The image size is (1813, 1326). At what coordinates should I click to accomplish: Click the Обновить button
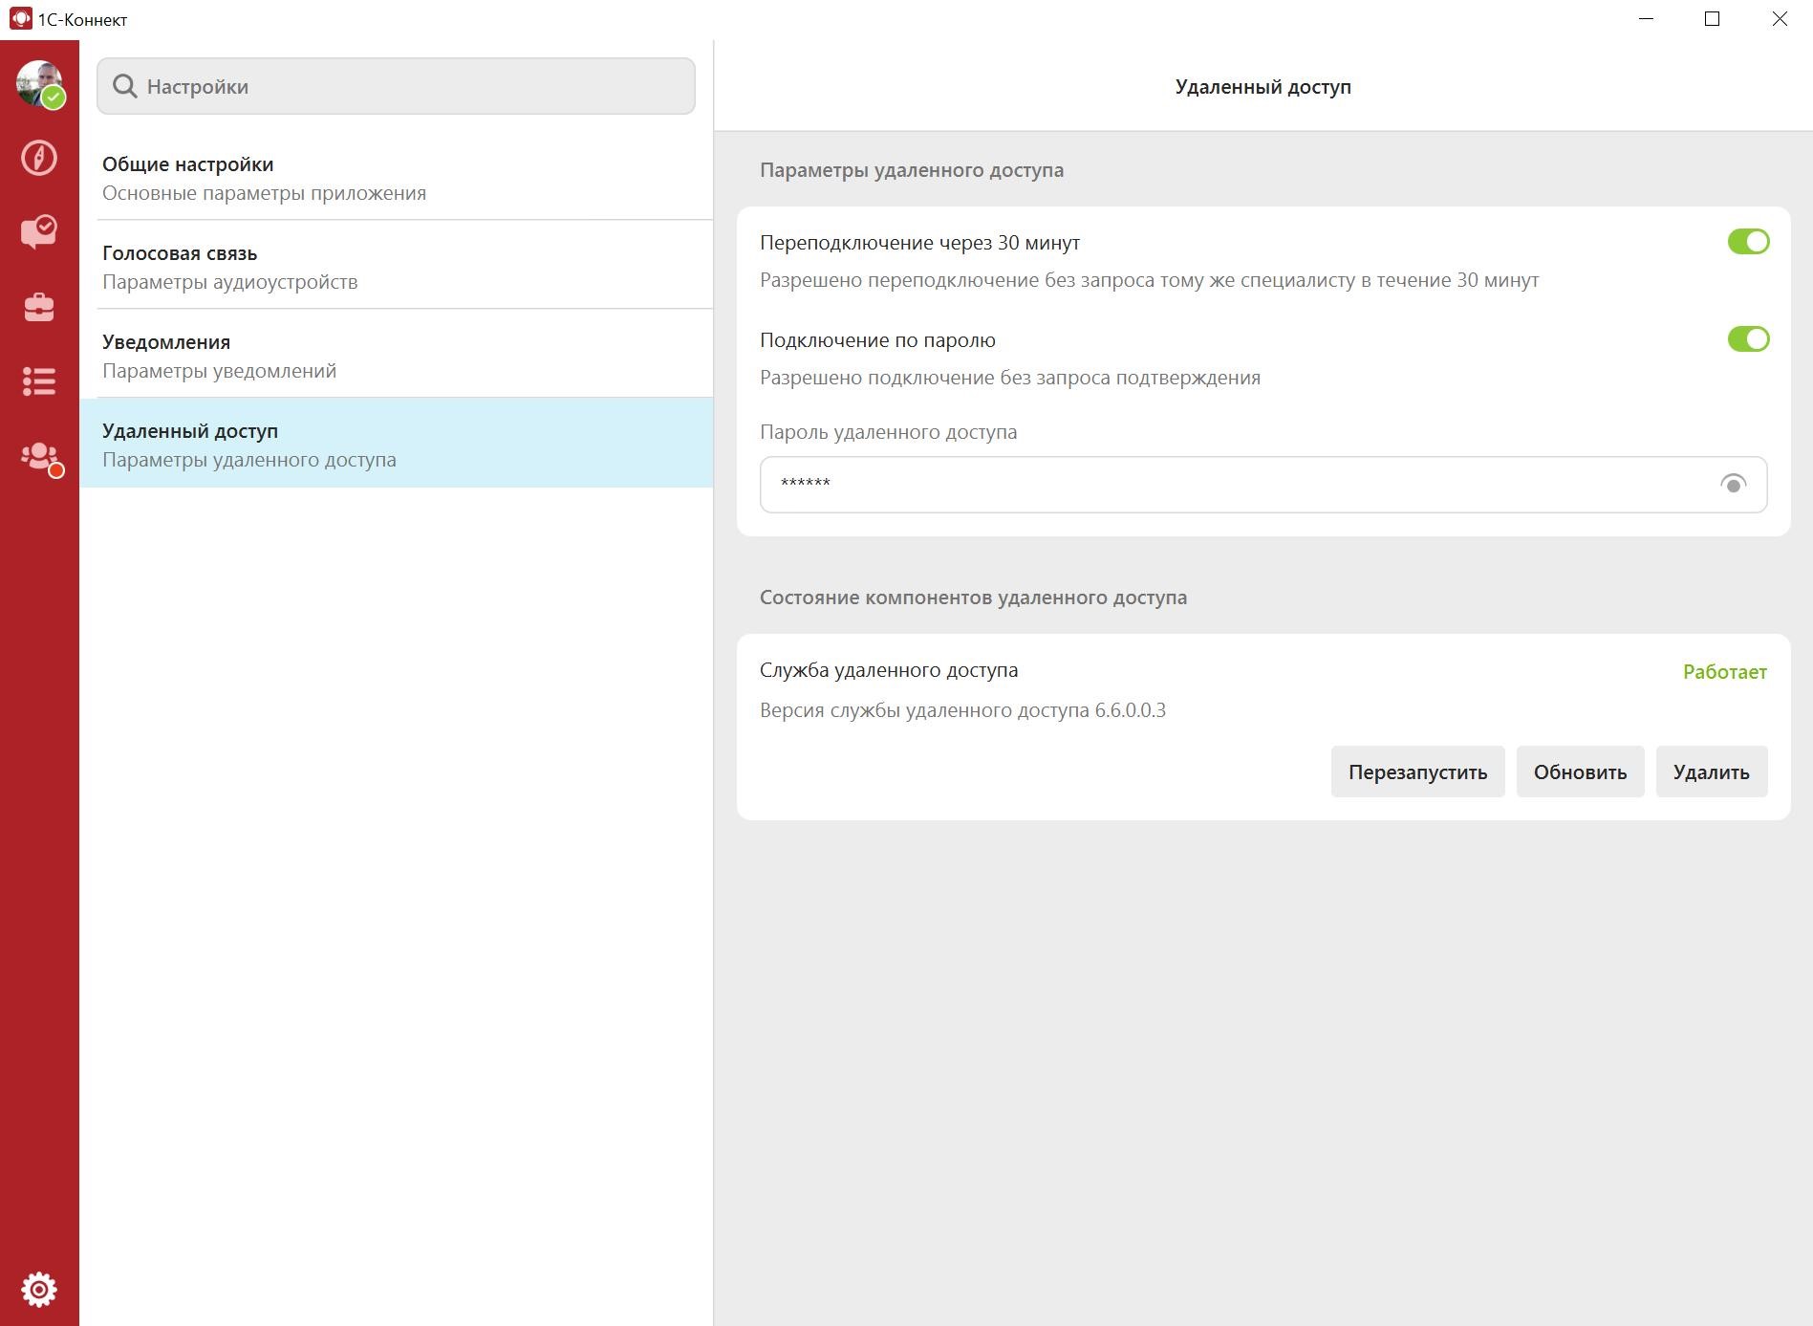click(x=1579, y=772)
